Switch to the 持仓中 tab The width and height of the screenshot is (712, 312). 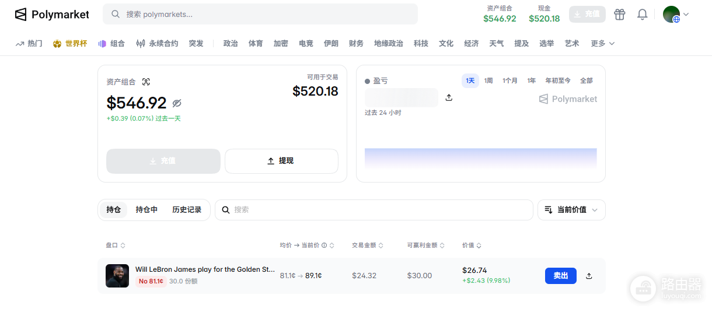click(146, 209)
